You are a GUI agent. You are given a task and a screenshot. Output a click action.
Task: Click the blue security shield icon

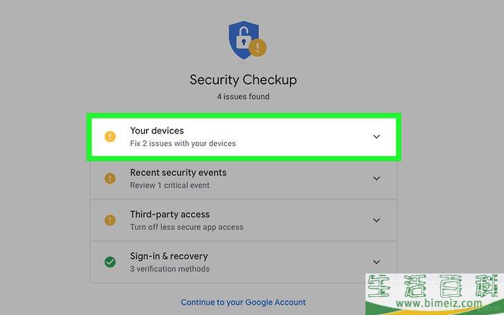[x=244, y=40]
